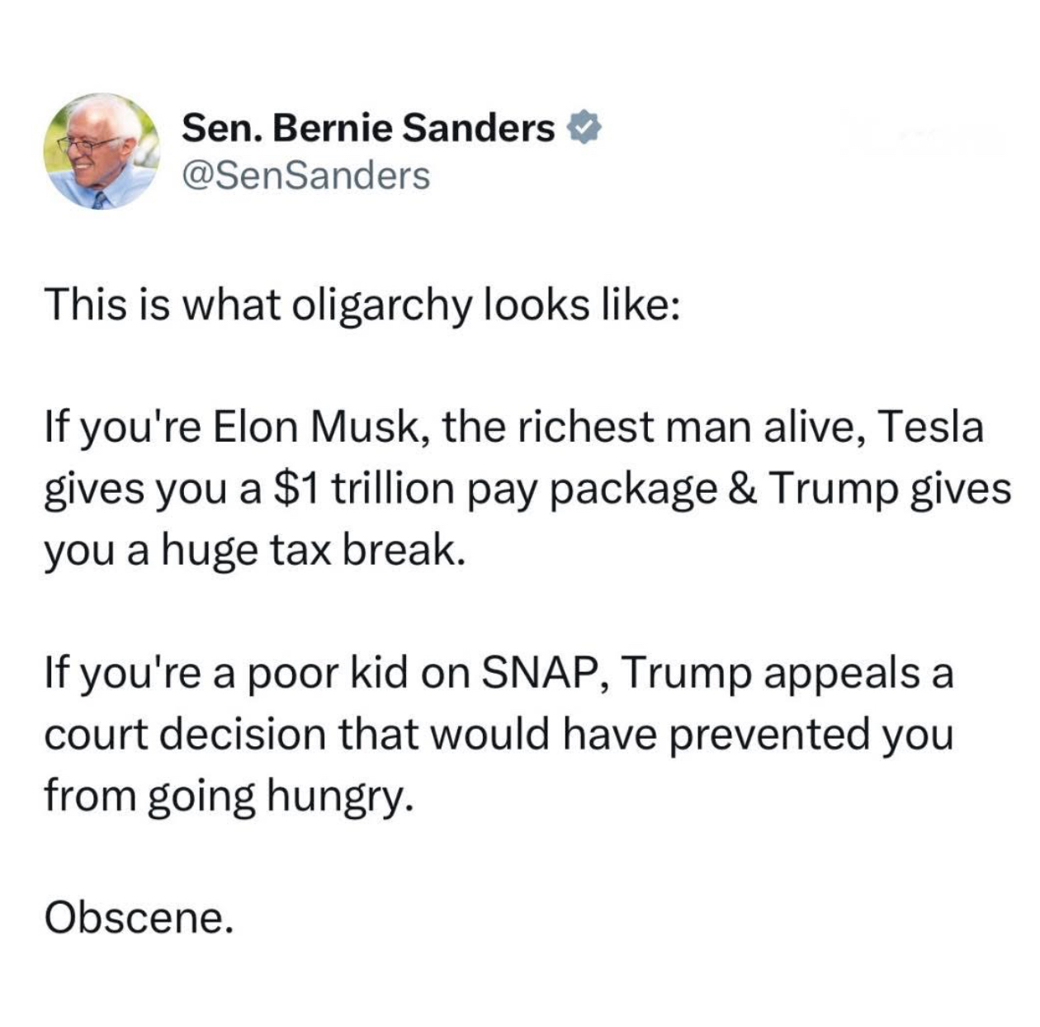
Task: Click Bernie Sanders' profile photo avatar
Action: coord(100,151)
